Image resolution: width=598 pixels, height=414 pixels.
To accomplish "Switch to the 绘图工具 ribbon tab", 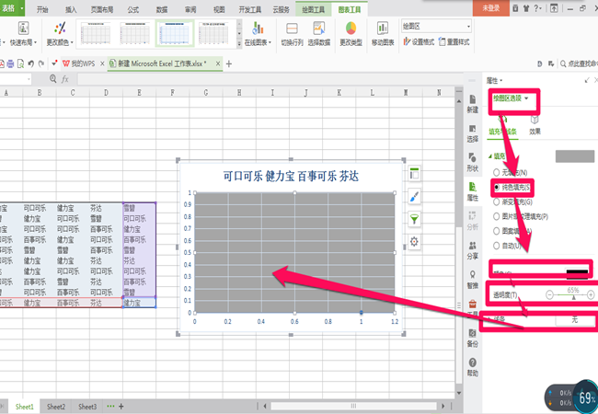I will pyautogui.click(x=313, y=9).
